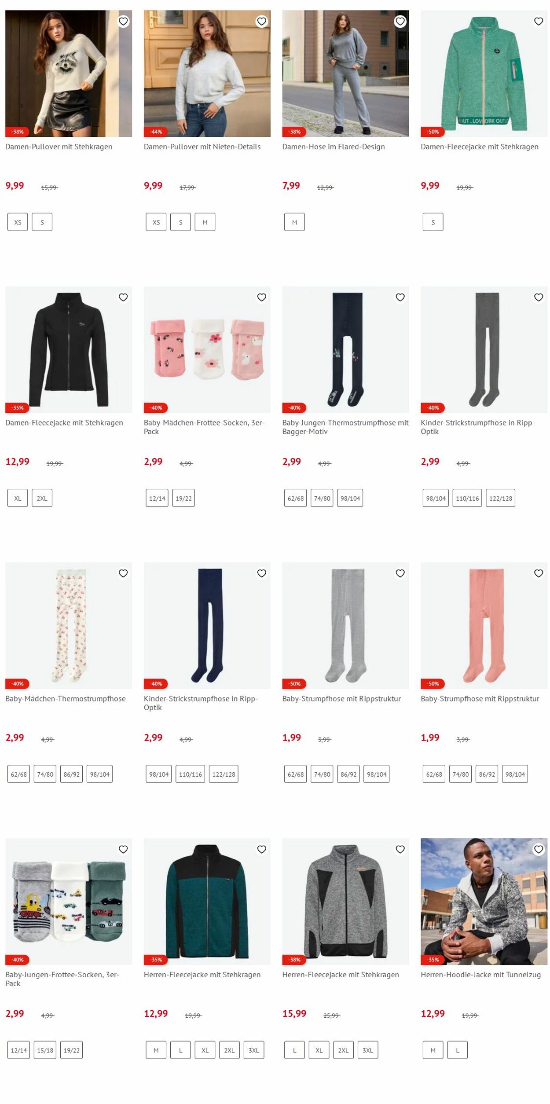
Task: Choose size 3XL for gray Herren-Fleecejacke
Action: click(368, 1050)
